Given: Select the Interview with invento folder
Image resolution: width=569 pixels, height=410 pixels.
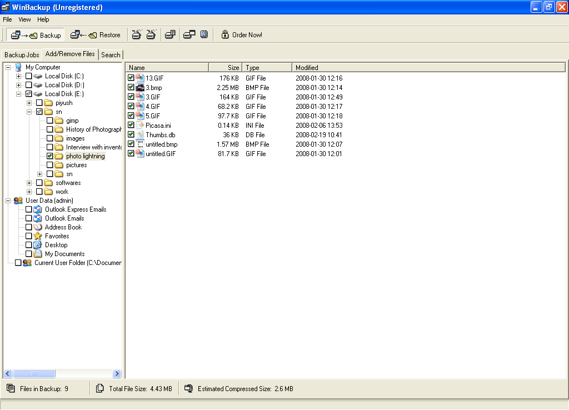Looking at the screenshot, I should click(x=93, y=147).
